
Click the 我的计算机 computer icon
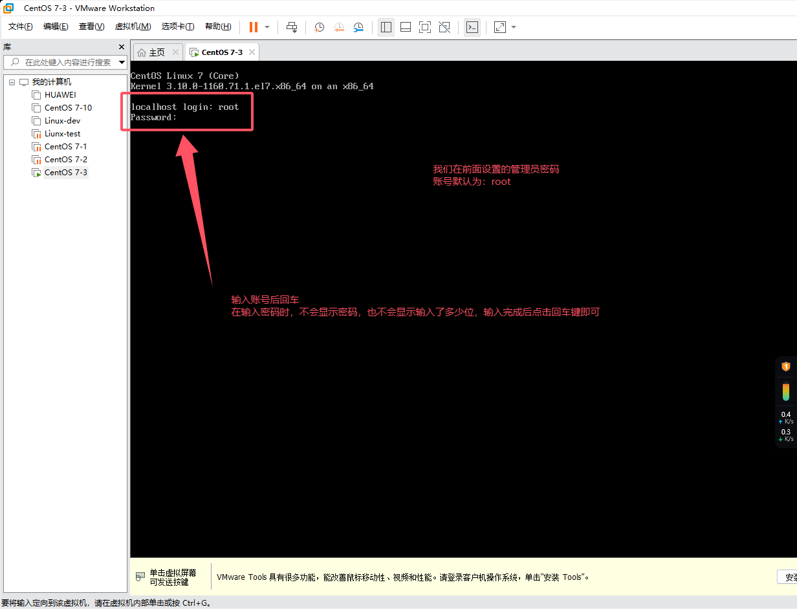coord(24,82)
